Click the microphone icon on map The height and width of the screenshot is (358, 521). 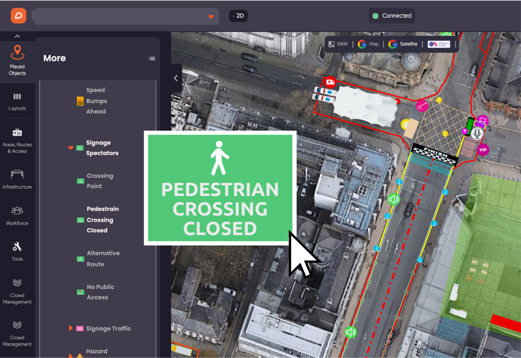477,133
